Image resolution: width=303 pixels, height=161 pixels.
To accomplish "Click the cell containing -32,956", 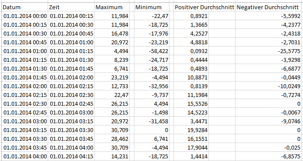I will (x=151, y=86).
